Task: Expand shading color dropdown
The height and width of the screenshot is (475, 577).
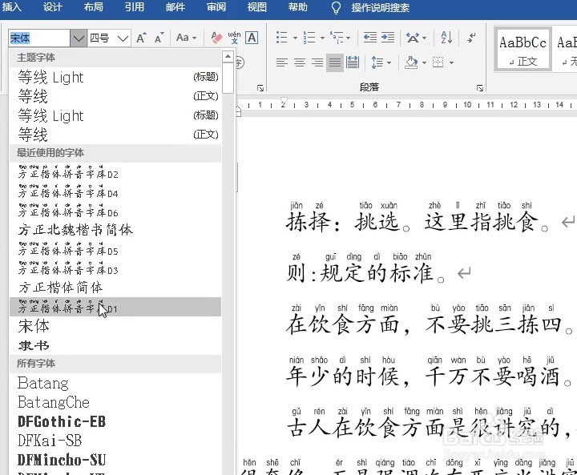Action: 424,63
